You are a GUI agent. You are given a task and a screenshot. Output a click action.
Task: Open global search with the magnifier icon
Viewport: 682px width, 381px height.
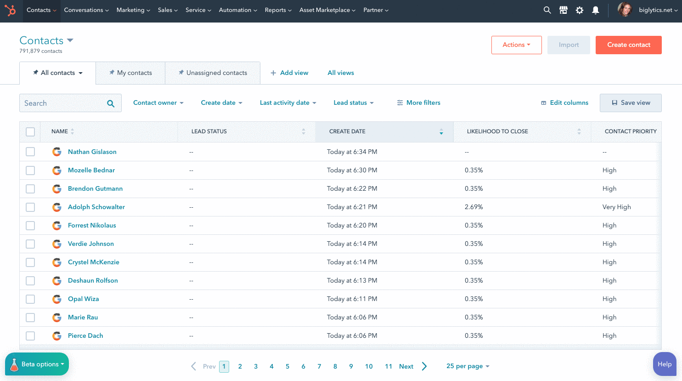(547, 10)
